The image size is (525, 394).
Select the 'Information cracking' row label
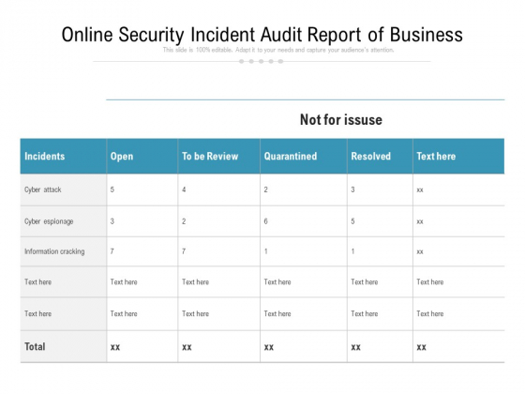click(54, 251)
